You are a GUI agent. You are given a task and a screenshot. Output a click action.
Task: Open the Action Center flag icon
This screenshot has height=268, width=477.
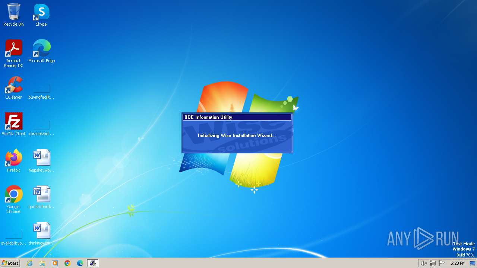tap(442, 263)
